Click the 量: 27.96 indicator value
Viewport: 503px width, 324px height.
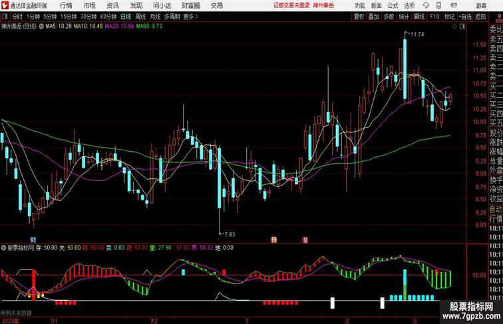tap(161, 247)
